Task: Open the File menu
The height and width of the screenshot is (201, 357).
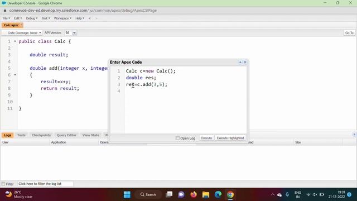Action: (x=6, y=18)
